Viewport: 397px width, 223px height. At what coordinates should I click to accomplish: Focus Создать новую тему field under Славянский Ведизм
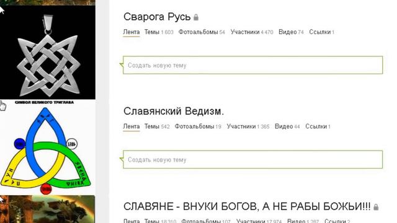point(252,160)
